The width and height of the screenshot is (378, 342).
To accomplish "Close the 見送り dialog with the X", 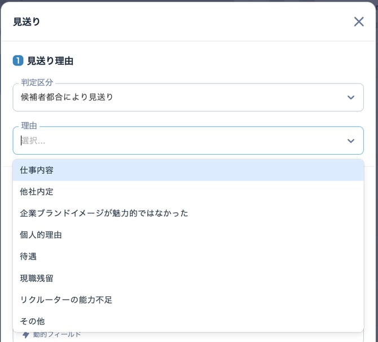I will point(359,21).
